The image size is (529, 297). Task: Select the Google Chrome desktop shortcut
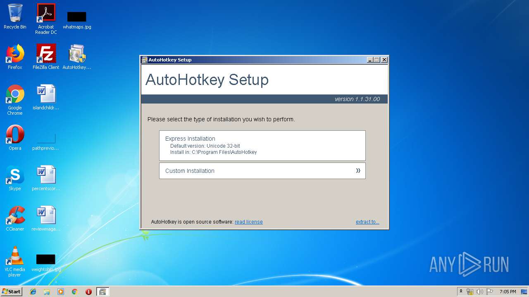coord(15,100)
